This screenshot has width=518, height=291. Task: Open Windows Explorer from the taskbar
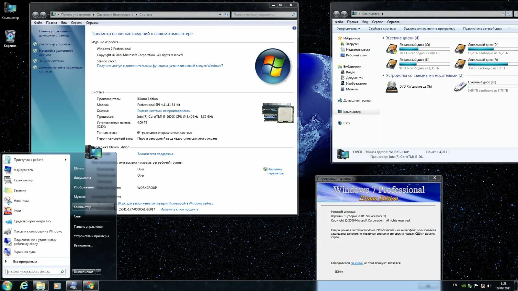pyautogui.click(x=40, y=286)
